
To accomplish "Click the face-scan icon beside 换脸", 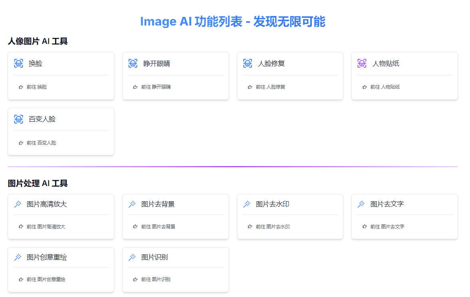I will pos(18,63).
